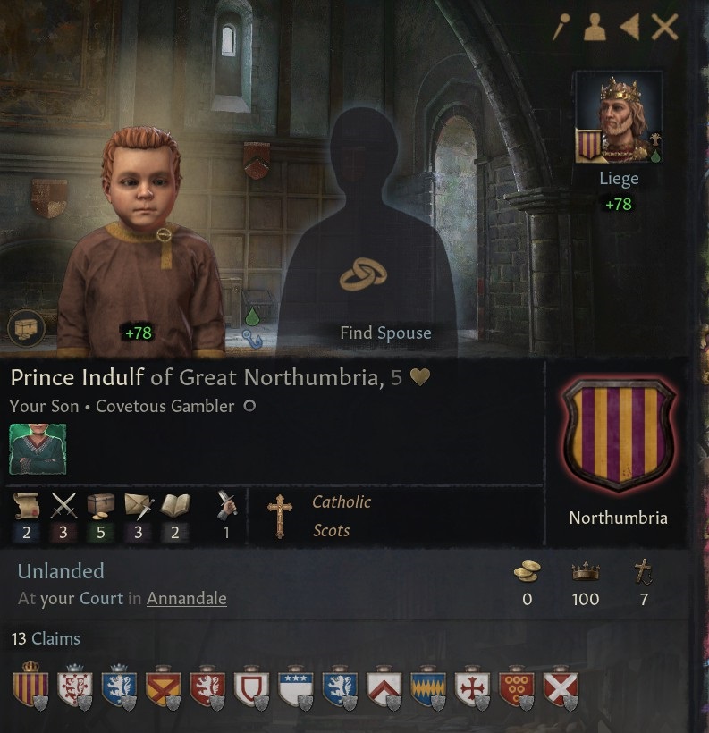The image size is (709, 733).
Task: Click the piety cross icon
Action: (x=644, y=571)
